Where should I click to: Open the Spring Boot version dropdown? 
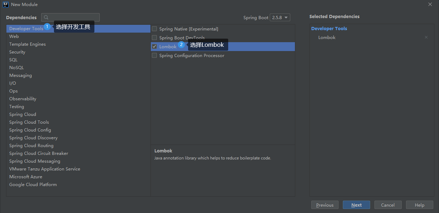tap(280, 17)
